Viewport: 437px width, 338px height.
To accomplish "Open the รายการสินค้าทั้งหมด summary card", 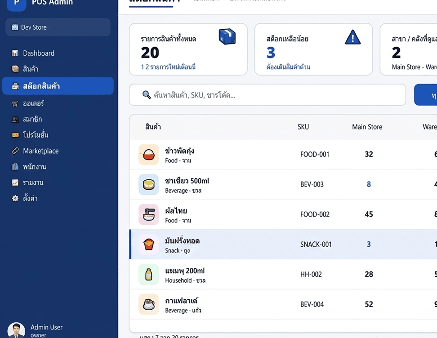I will pyautogui.click(x=188, y=49).
